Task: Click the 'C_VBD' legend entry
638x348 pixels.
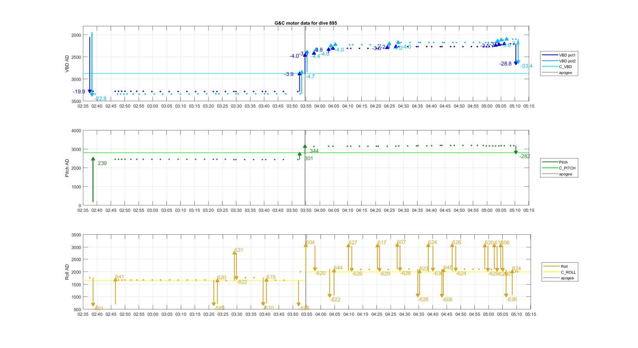Action: [566, 67]
